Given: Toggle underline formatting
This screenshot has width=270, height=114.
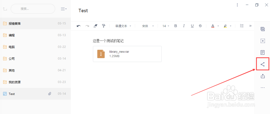Looking at the screenshot, I should coord(192,26).
